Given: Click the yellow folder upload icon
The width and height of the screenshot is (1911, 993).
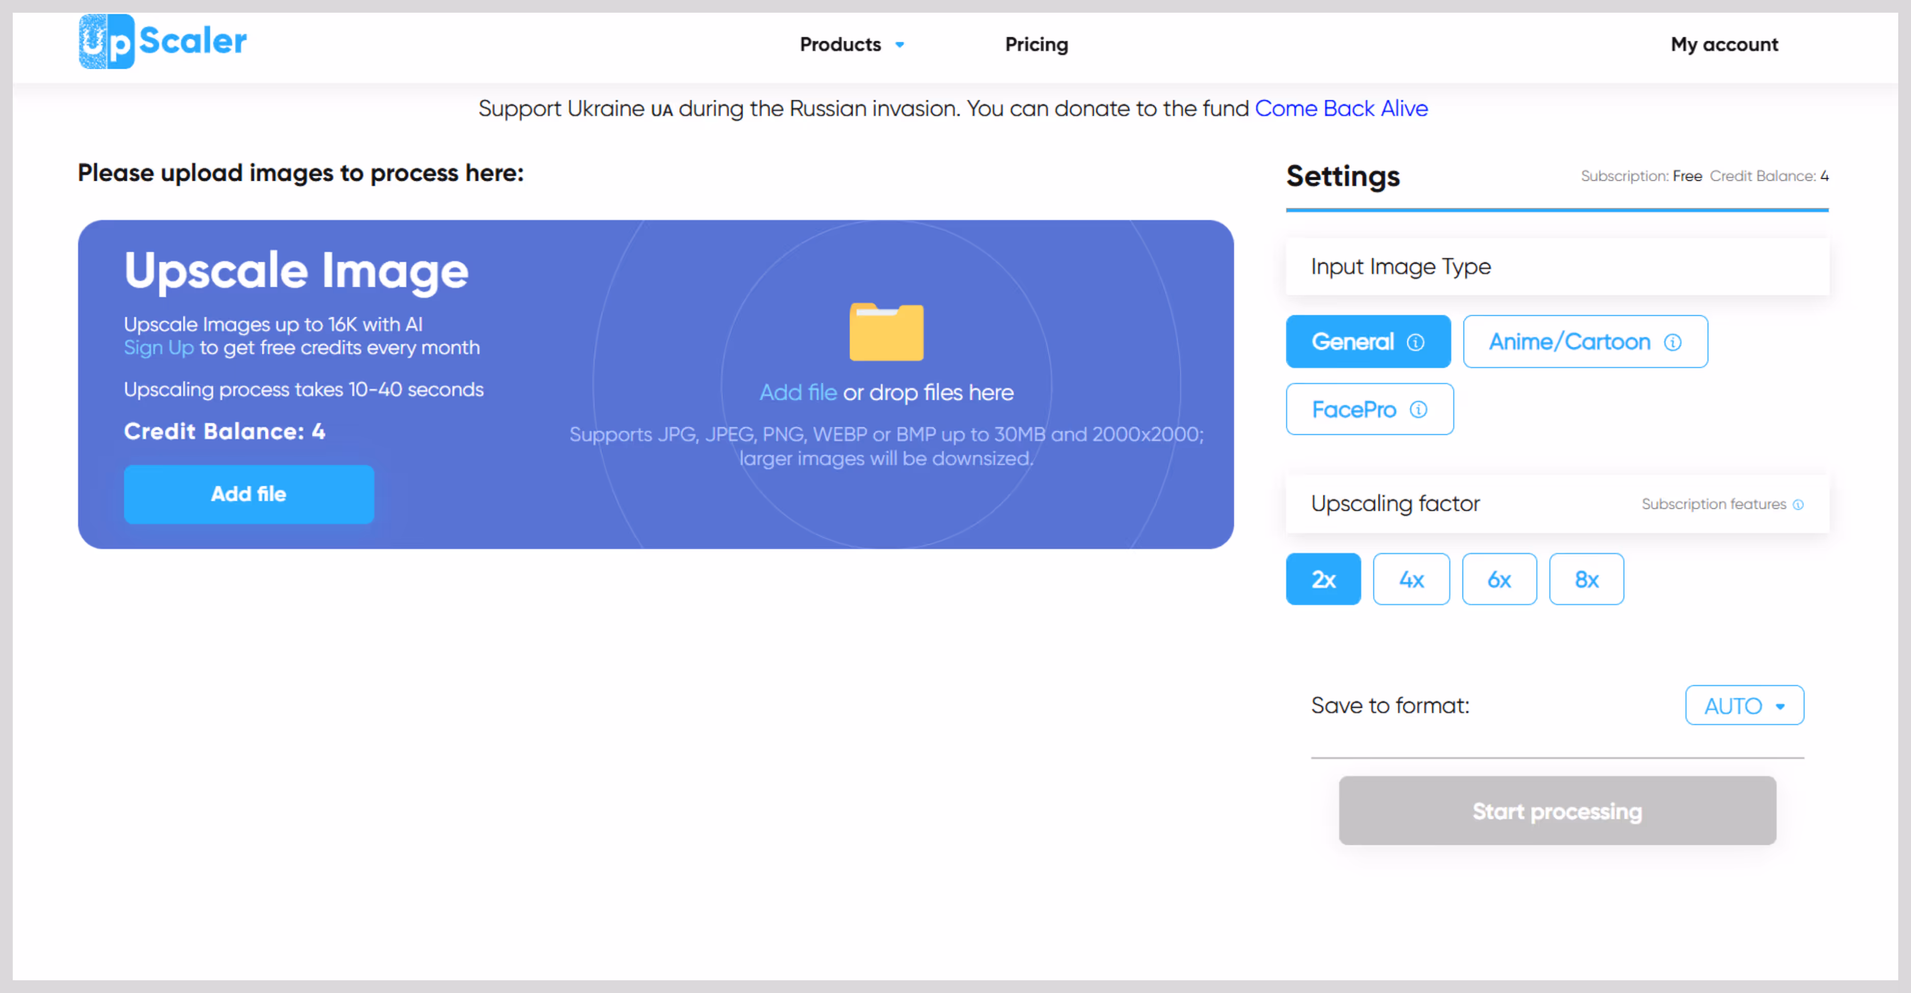Looking at the screenshot, I should click(887, 331).
